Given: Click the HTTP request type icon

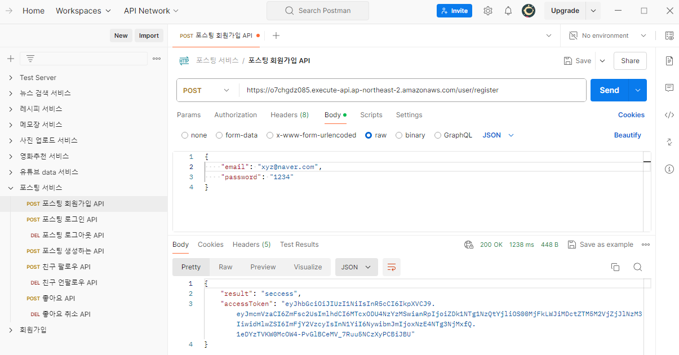Looking at the screenshot, I should click(184, 61).
